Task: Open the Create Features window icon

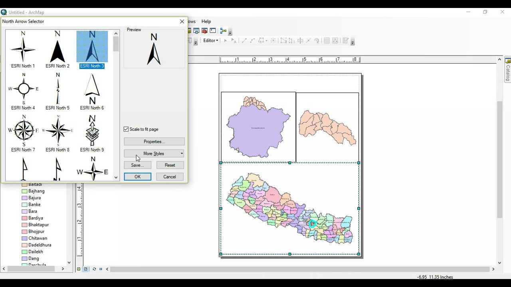Action: point(345,41)
